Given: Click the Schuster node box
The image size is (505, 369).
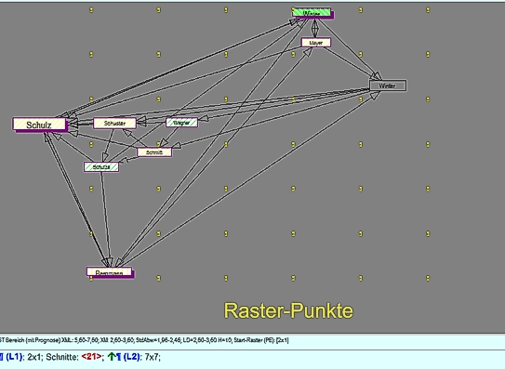Looking at the screenshot, I should (x=115, y=123).
